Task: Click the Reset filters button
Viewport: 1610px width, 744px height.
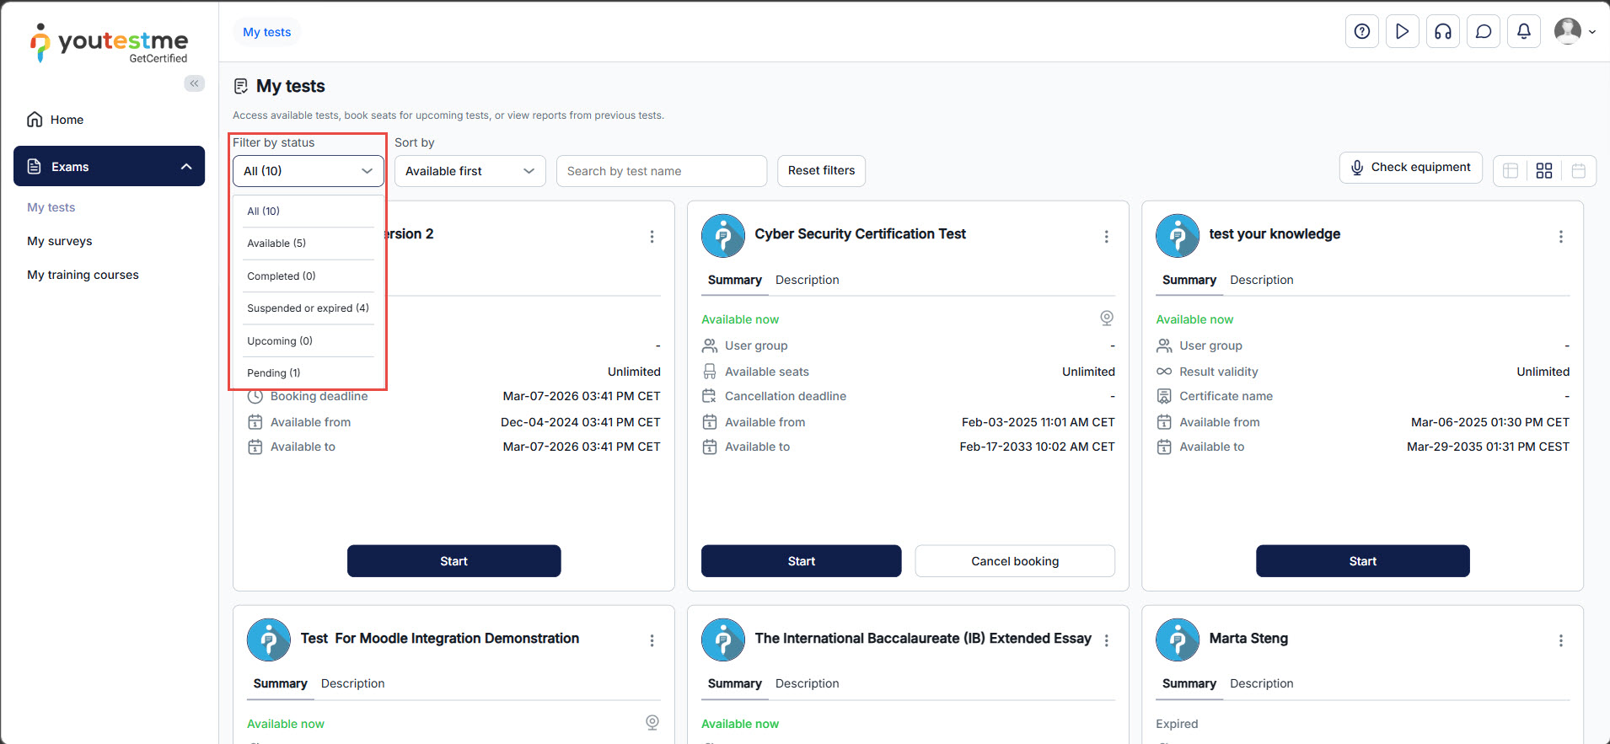Action: pyautogui.click(x=821, y=171)
